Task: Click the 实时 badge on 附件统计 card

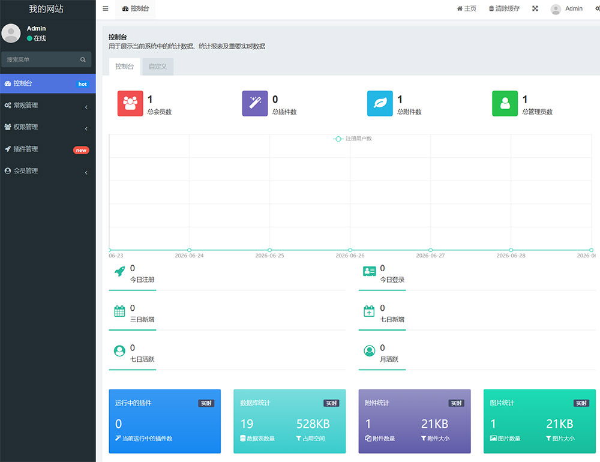Action: 456,403
